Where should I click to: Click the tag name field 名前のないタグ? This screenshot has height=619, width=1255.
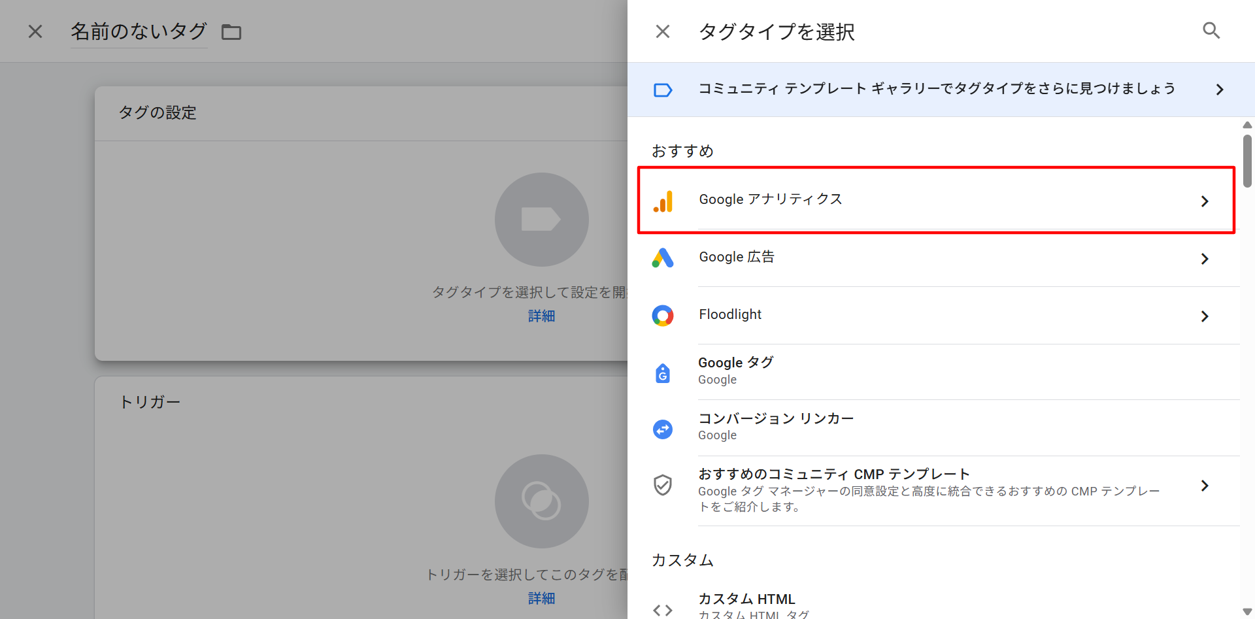coord(139,31)
